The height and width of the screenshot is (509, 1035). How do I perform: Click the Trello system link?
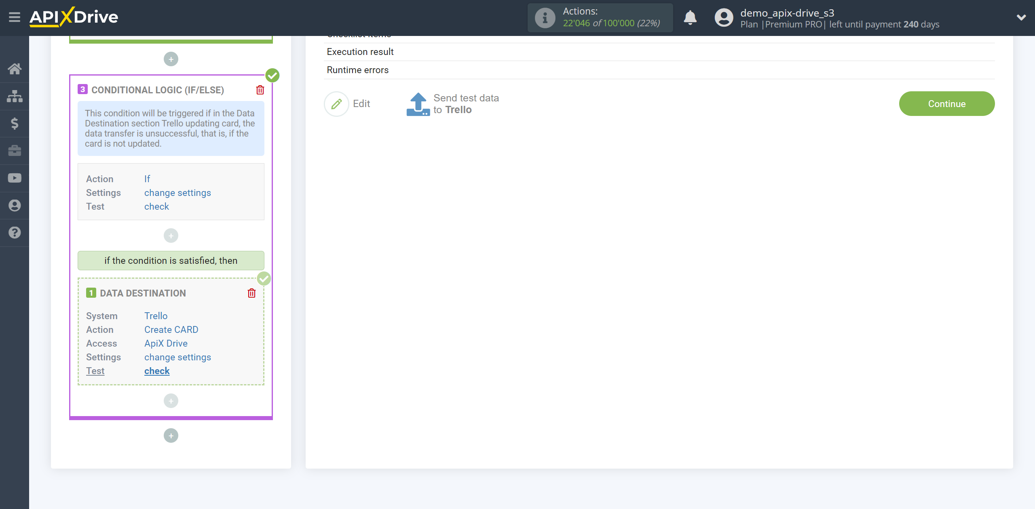tap(156, 316)
